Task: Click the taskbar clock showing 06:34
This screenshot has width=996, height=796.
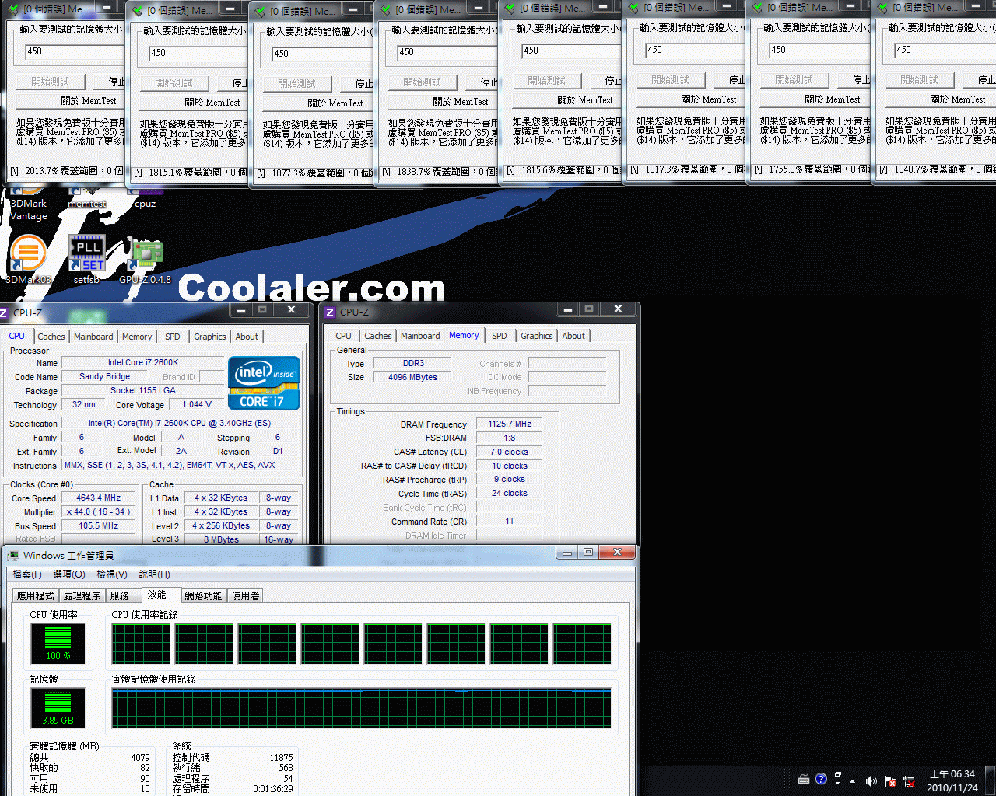Action: point(952,780)
